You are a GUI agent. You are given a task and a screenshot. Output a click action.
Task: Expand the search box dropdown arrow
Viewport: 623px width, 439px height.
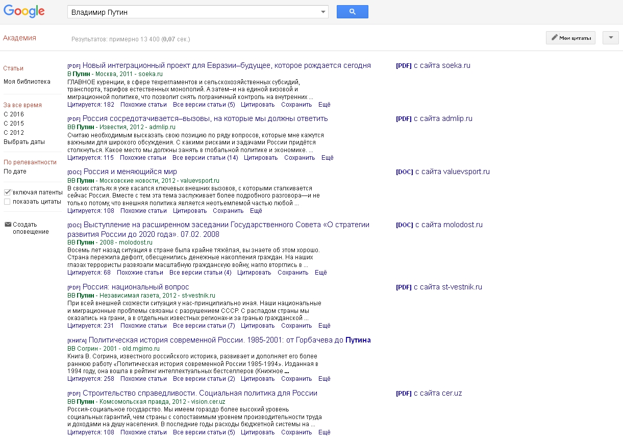(323, 12)
